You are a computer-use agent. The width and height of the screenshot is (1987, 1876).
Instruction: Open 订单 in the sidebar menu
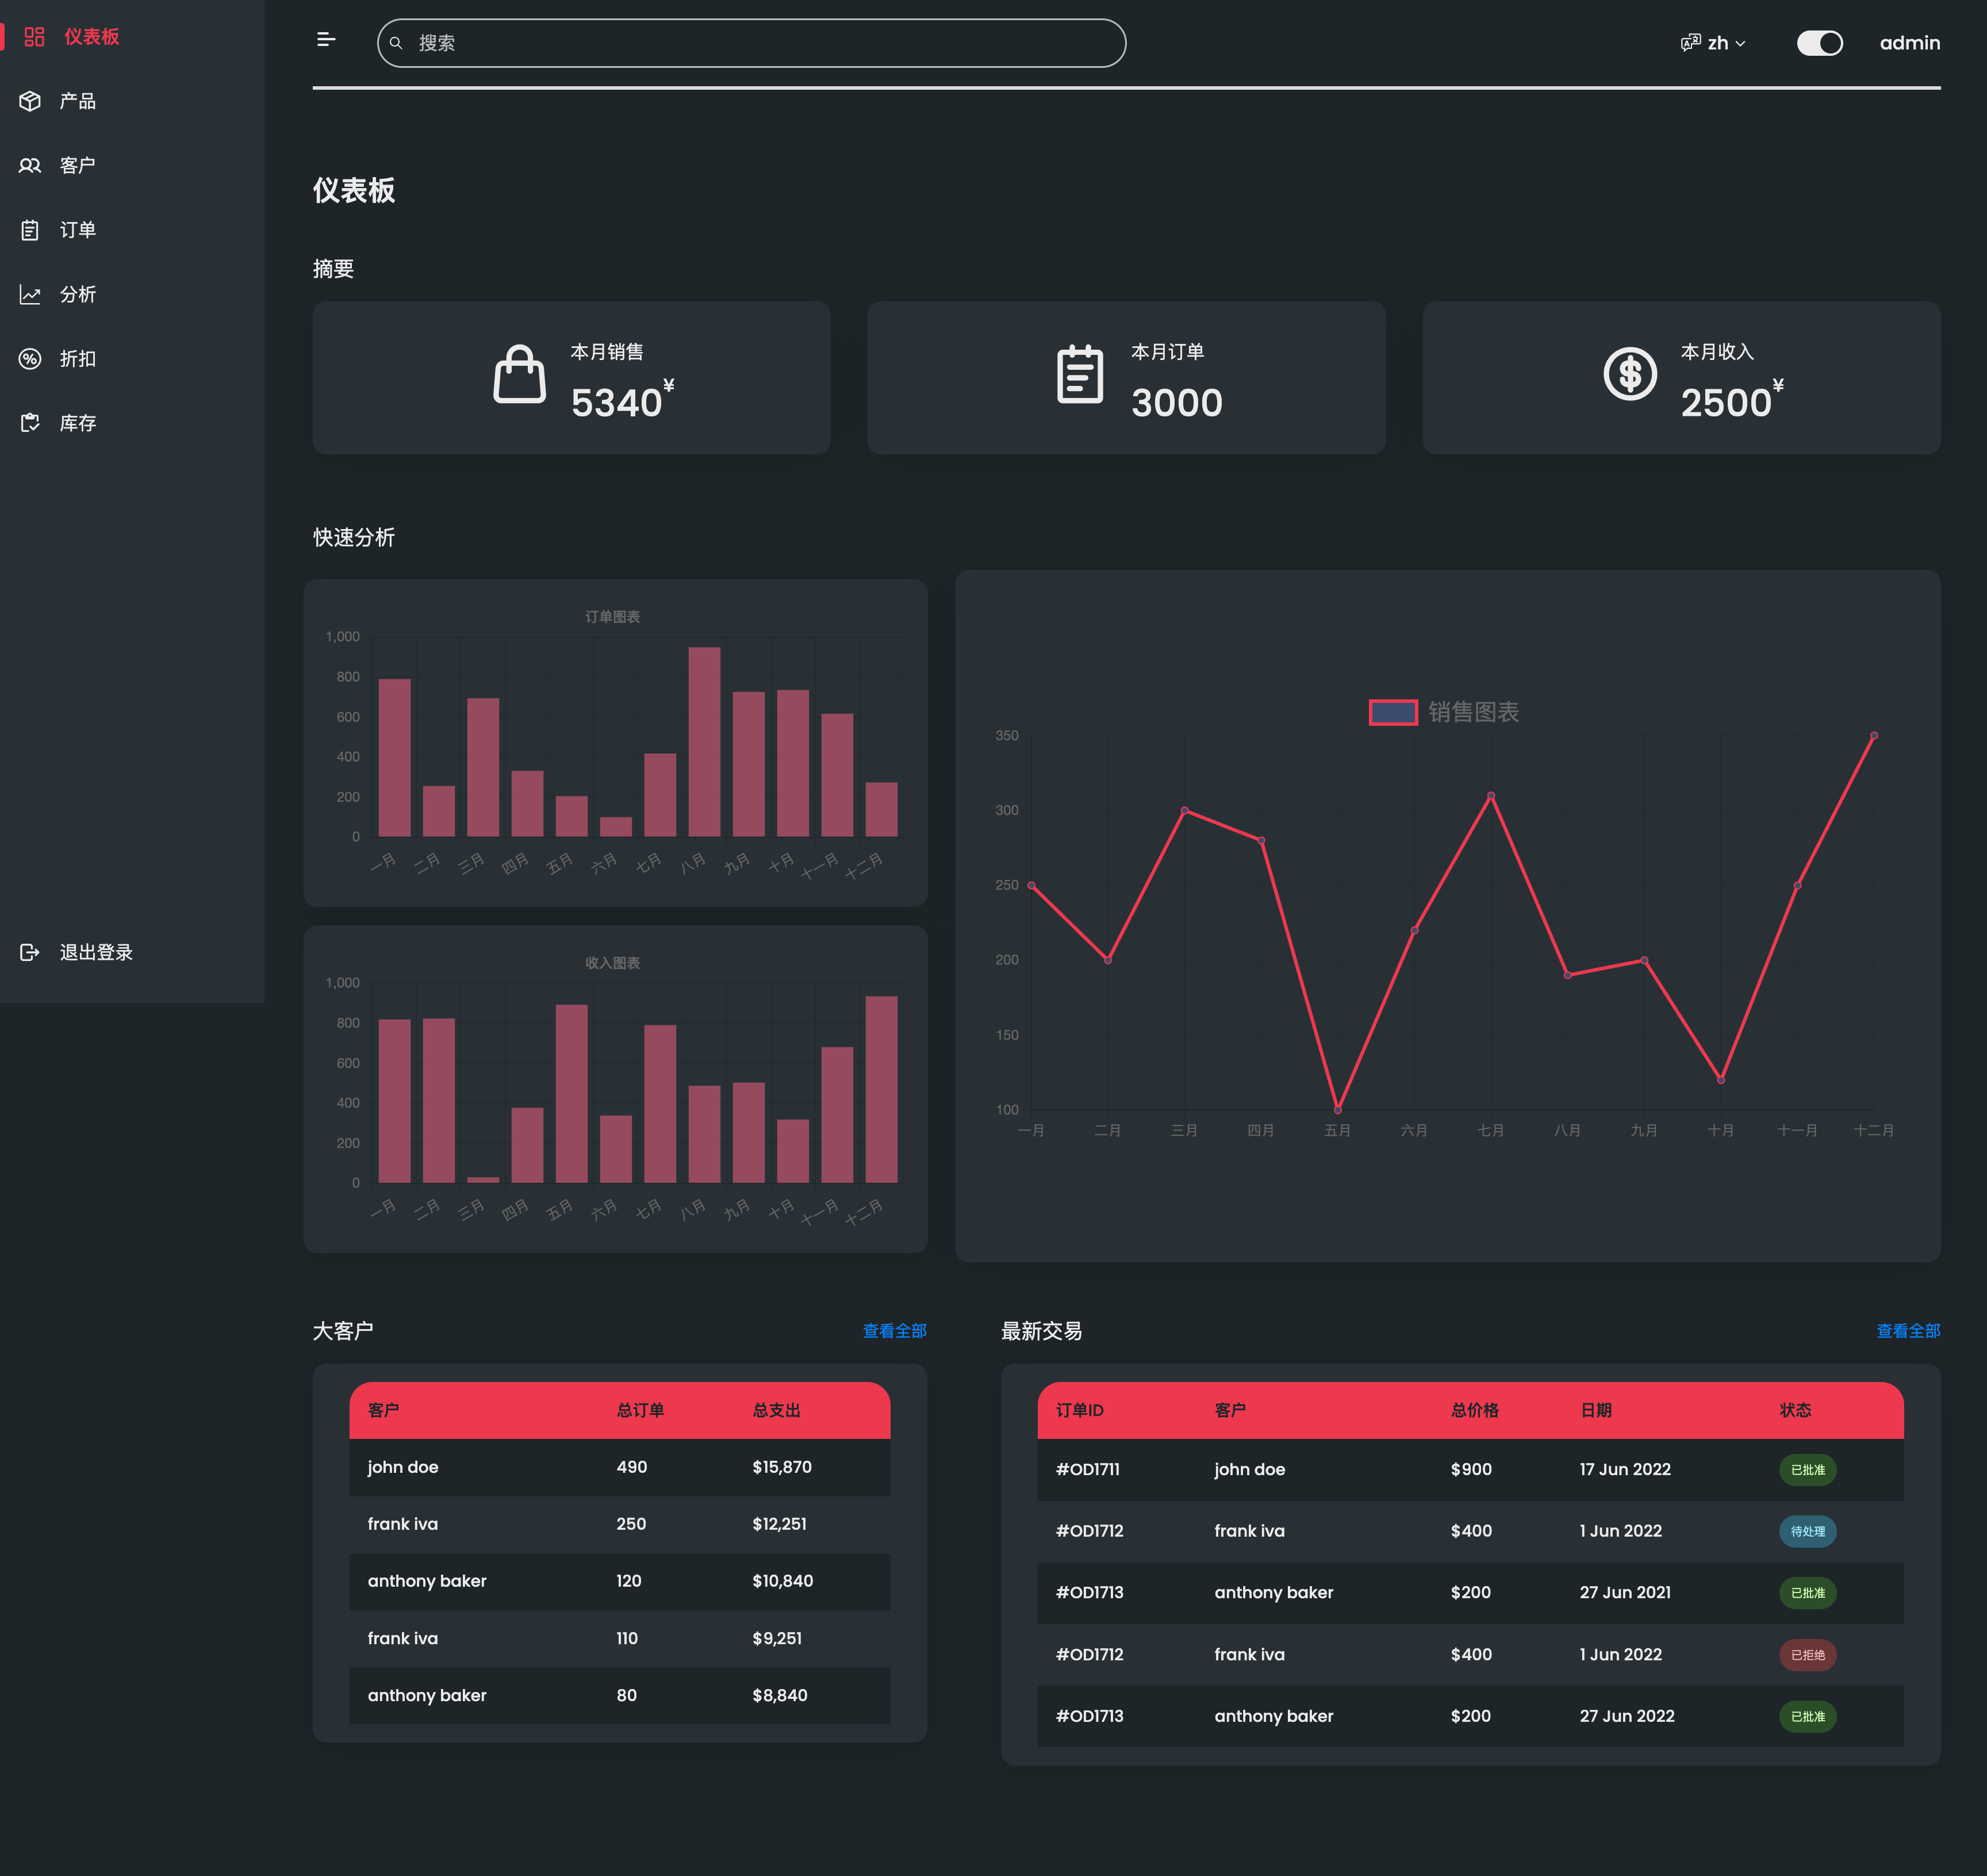point(78,230)
